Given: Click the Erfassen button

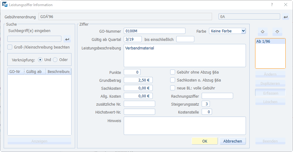Looking at the screenshot, I should (x=270, y=93).
